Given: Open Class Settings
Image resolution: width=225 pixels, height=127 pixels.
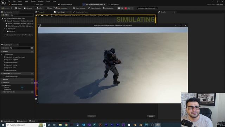Looking at the screenshot, I should [x=79, y=8].
